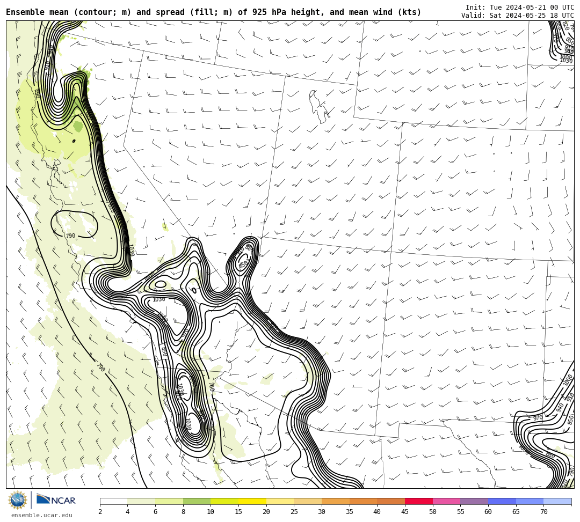
Task: Click the chart title 'Ensemble mean' text
Action: point(38,12)
